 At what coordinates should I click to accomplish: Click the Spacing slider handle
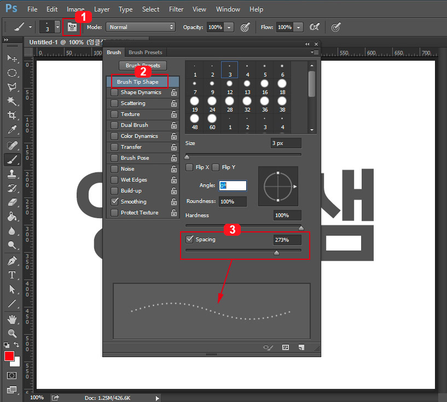click(276, 253)
